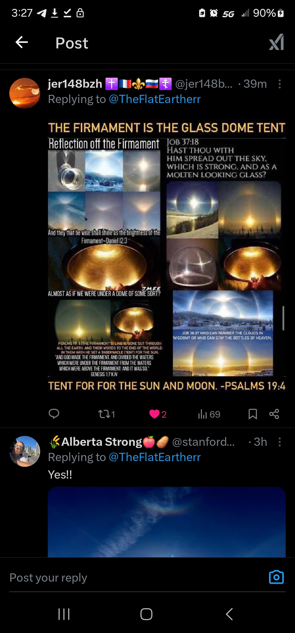Open Alberta Strong's blue sky photo
Screen dimensions: 295x633
[x=167, y=522]
